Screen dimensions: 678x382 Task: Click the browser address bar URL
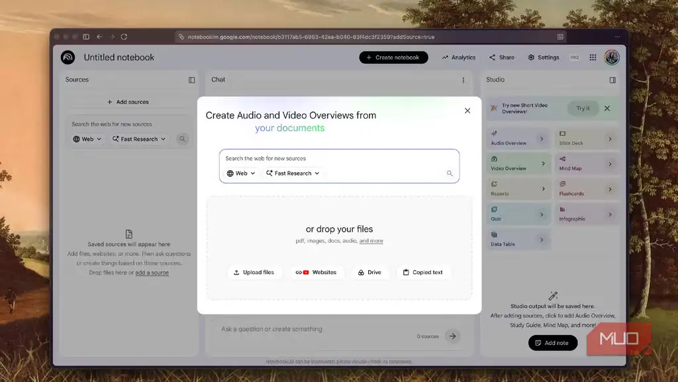[311, 36]
